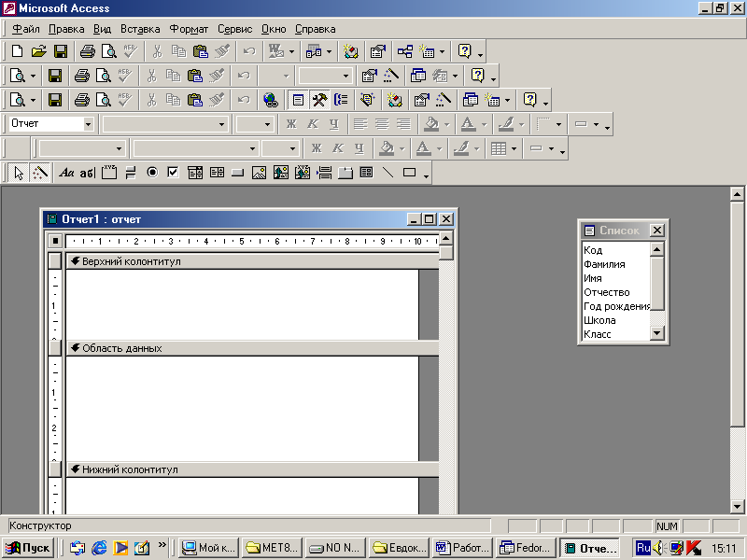
Task: Select the Text Box (аб|) control tool
Action: pos(88,173)
